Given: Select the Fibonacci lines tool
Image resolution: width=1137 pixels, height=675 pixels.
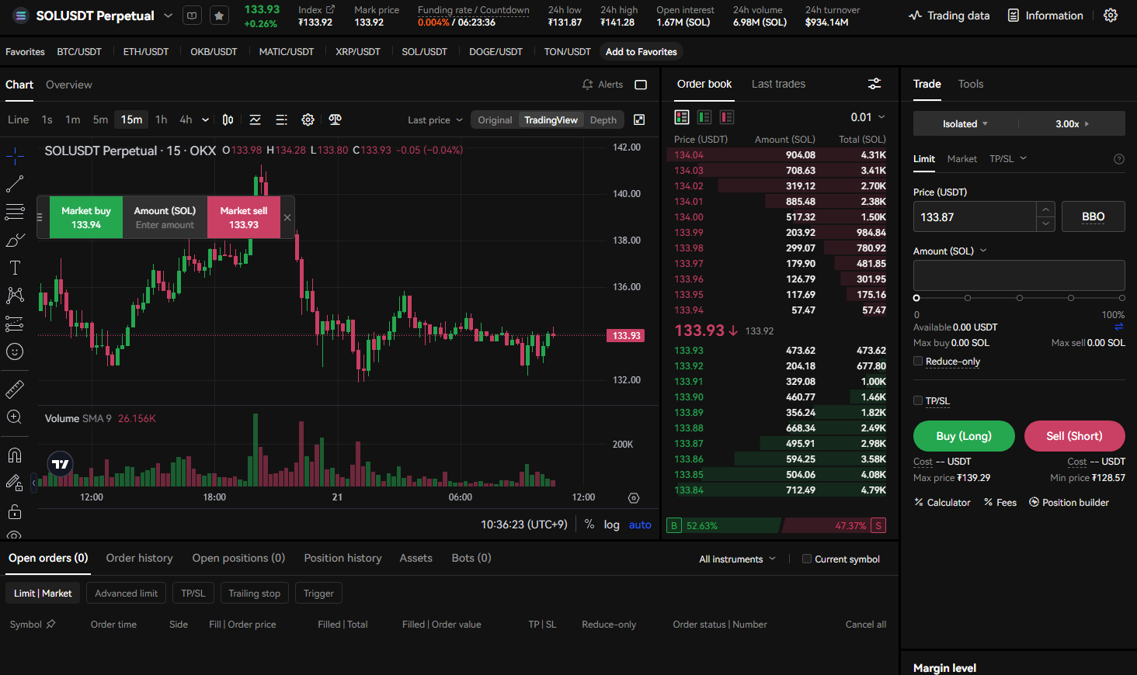Looking at the screenshot, I should (x=15, y=212).
